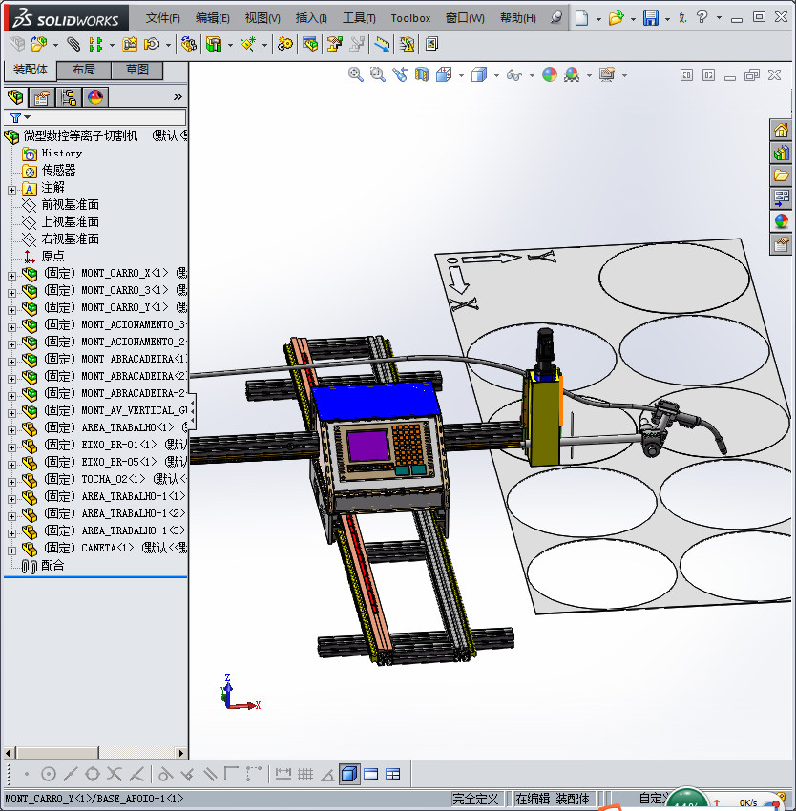
Task: Click the Save floppy disk icon
Action: 651,18
